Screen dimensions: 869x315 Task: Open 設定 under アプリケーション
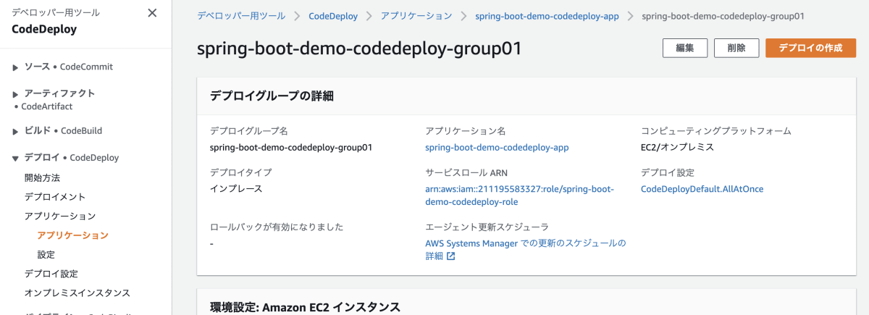click(x=46, y=255)
